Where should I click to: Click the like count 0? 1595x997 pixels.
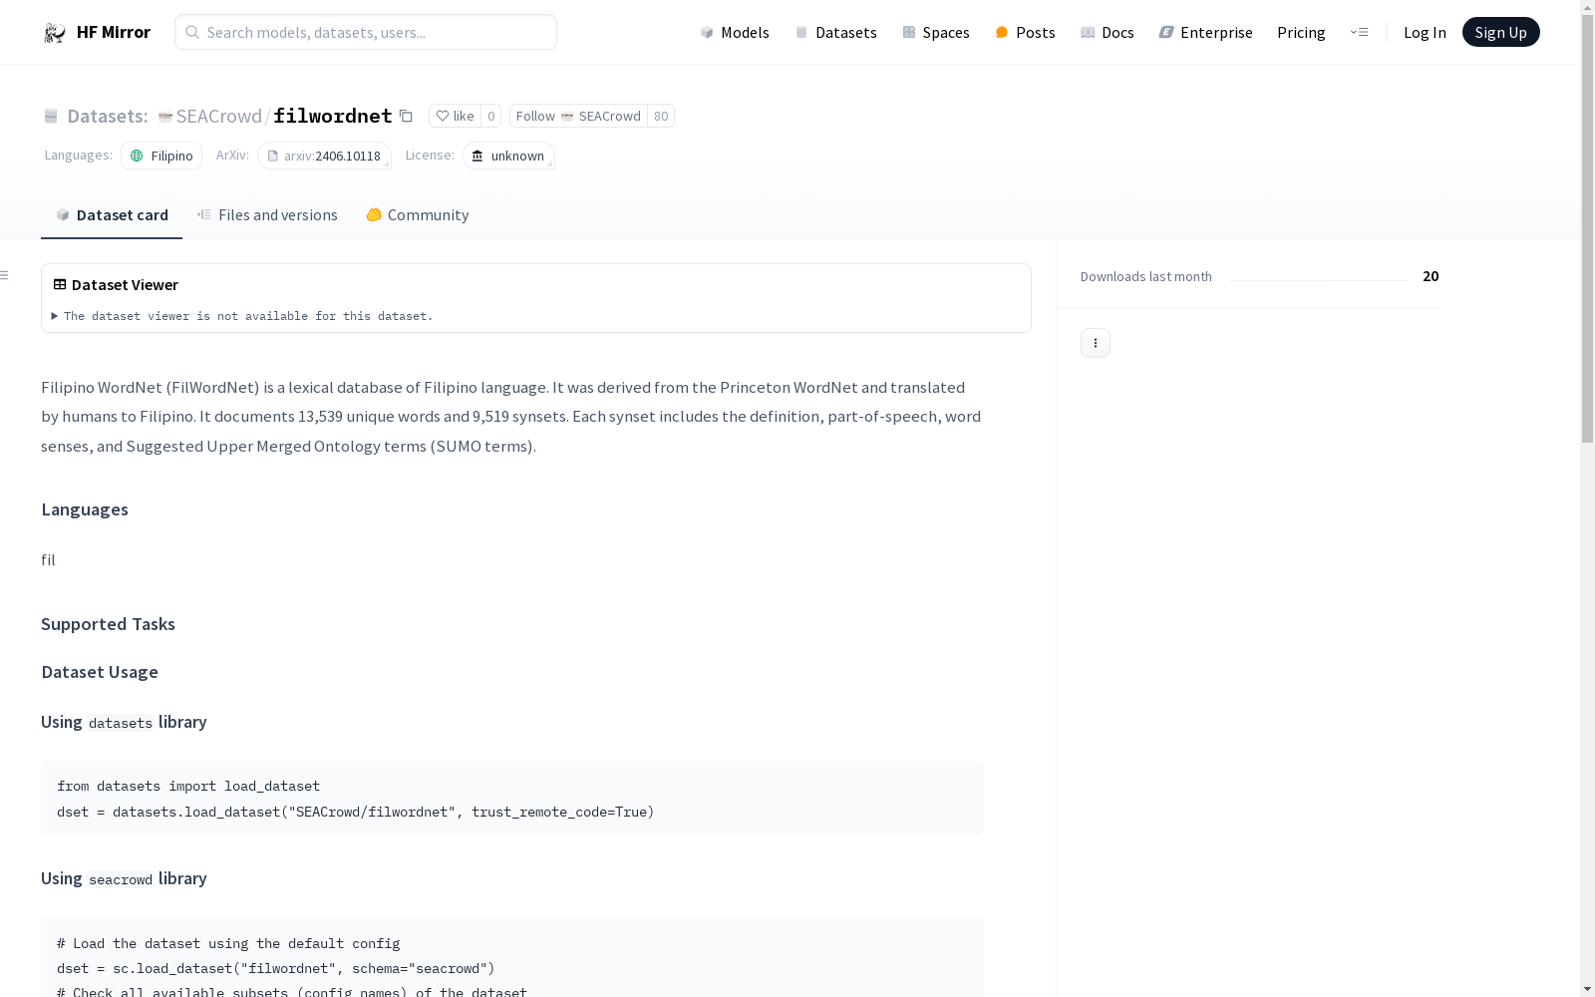pos(490,116)
